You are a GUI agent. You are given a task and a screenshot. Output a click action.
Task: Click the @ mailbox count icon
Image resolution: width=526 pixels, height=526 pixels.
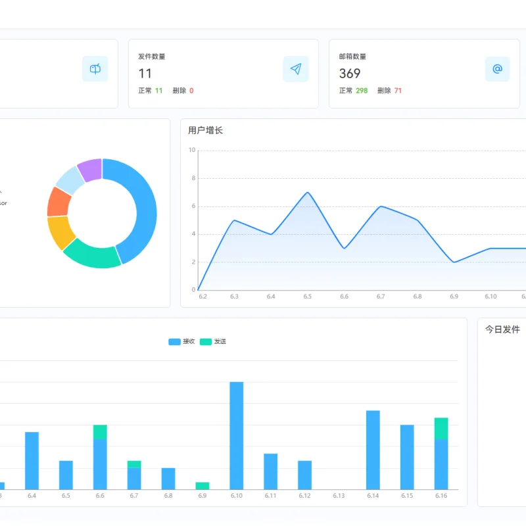point(497,69)
